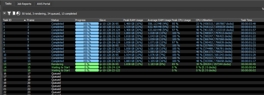Open the AWS Portal tab
Image resolution: width=264 pixels, height=95 pixels.
click(43, 4)
